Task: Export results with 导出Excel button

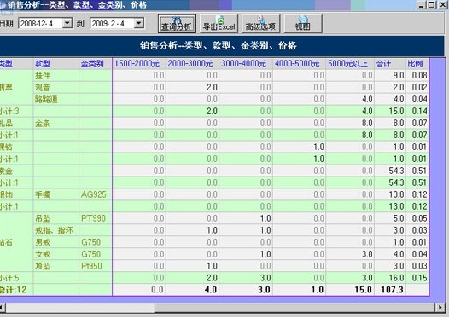Action: (x=219, y=24)
